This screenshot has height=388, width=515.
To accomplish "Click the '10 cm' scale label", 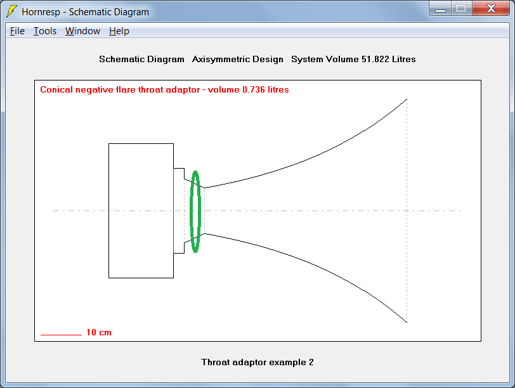I will click(99, 332).
